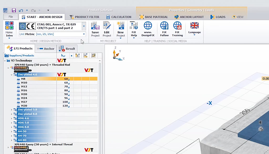The height and width of the screenshot is (154, 269).
Task: Expand the A4-50 group
Action: 12,131
